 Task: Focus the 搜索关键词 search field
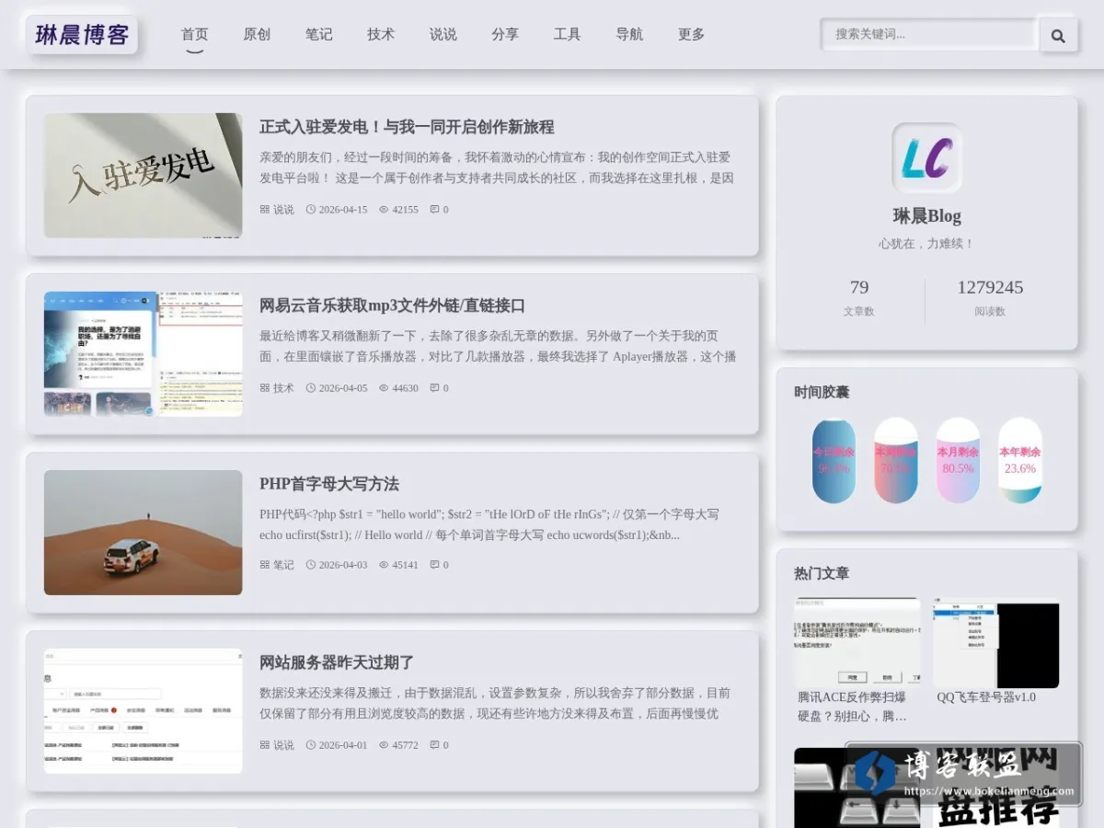(x=929, y=34)
